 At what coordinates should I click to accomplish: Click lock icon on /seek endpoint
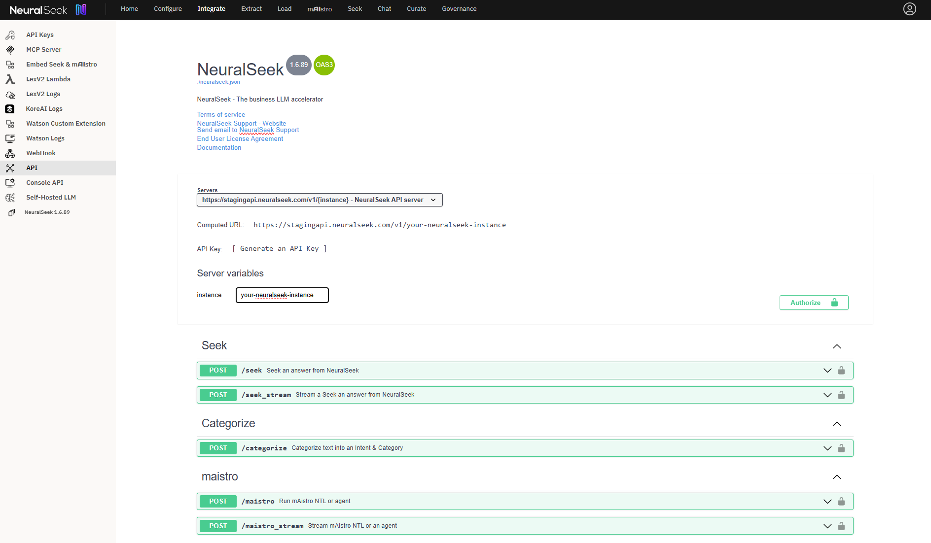[x=841, y=371]
